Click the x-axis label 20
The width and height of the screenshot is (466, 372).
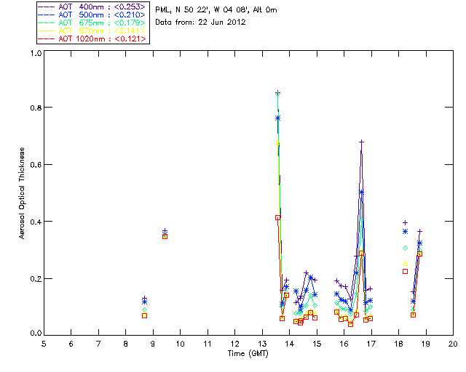click(x=453, y=344)
